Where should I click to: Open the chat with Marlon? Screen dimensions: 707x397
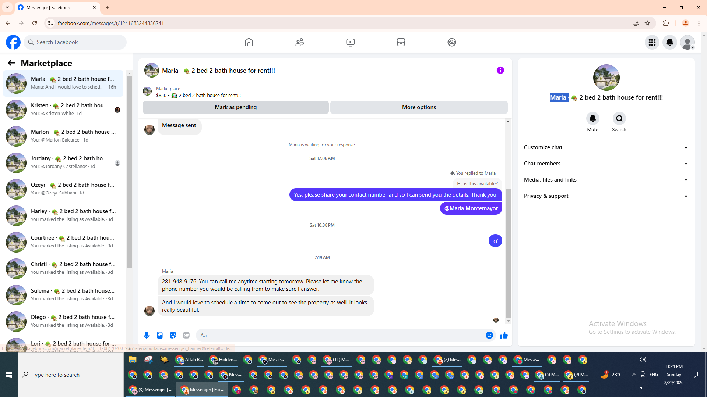pos(63,136)
